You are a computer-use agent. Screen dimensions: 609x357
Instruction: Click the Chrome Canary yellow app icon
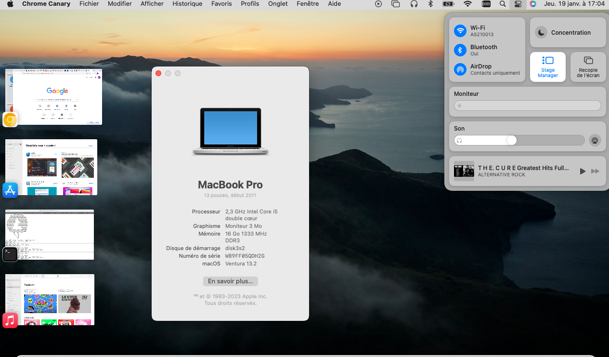point(10,119)
